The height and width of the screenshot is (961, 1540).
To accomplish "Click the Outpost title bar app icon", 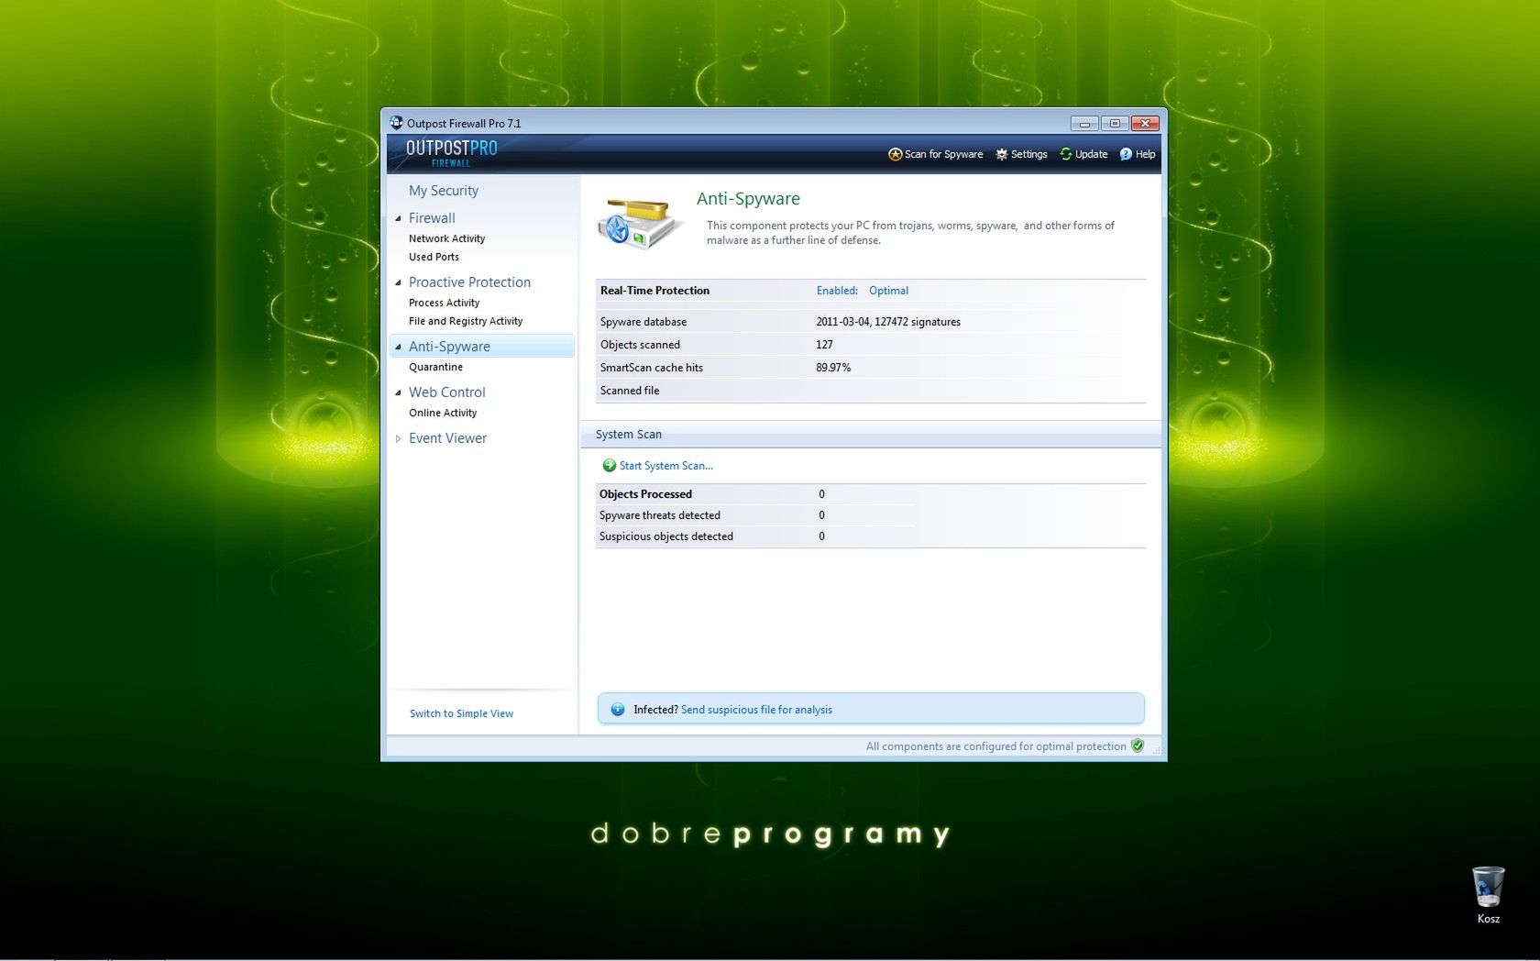I will point(396,123).
